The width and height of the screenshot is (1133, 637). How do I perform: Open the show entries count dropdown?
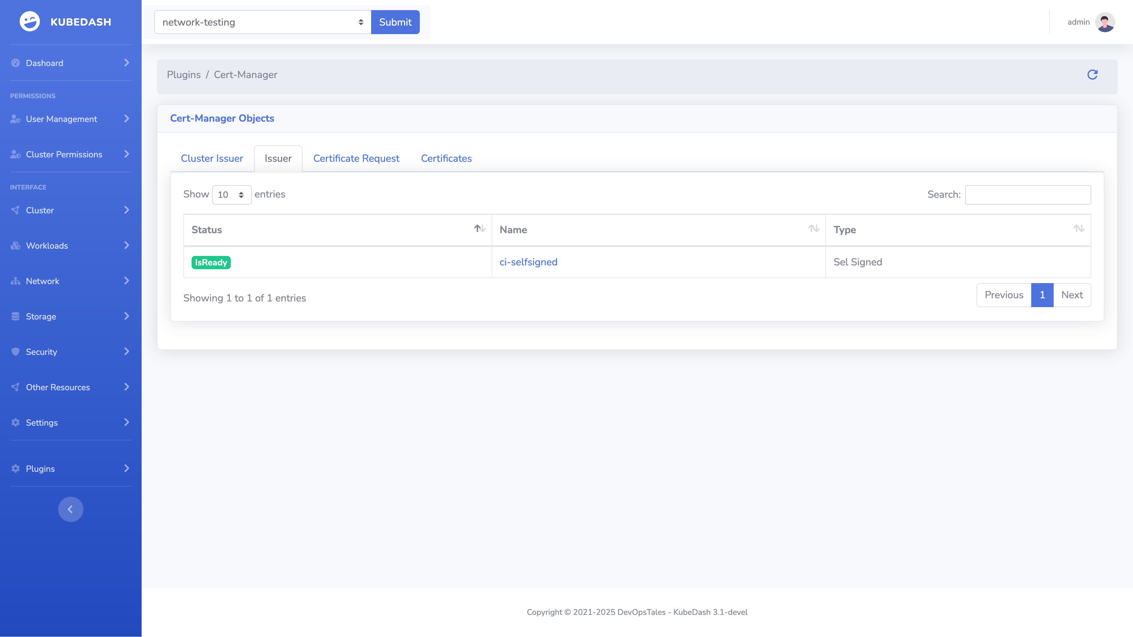coord(231,195)
